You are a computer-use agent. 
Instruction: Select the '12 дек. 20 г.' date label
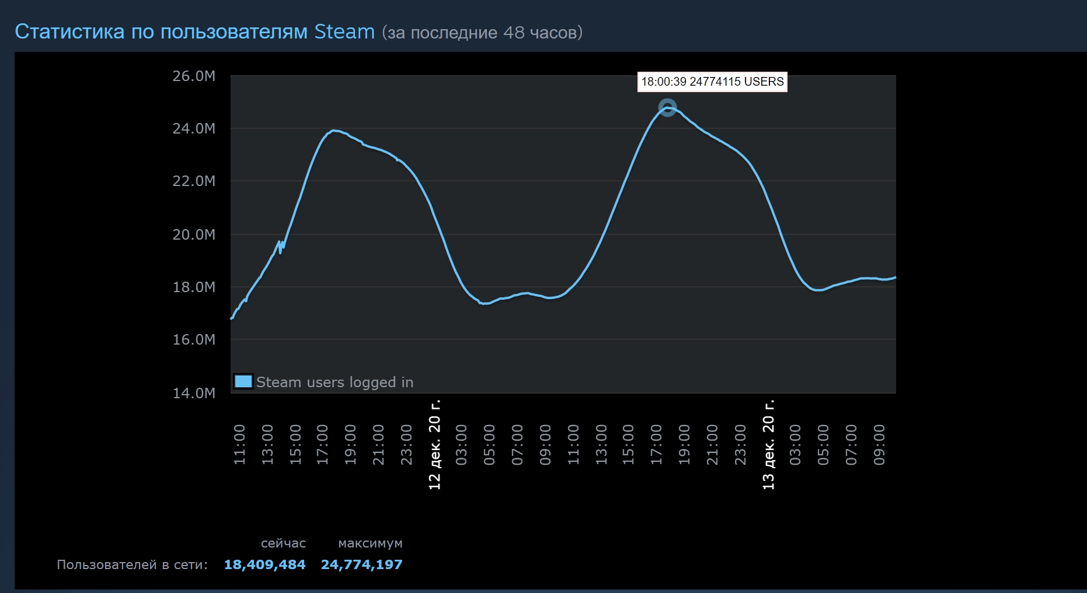[435, 444]
